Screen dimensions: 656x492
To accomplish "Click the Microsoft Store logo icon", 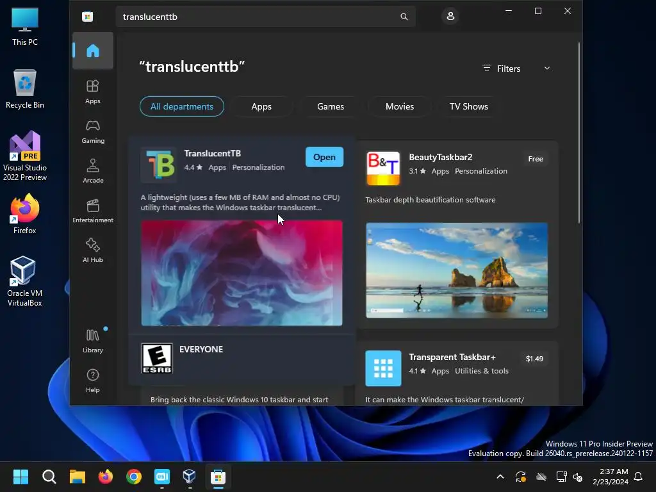I will [87, 16].
